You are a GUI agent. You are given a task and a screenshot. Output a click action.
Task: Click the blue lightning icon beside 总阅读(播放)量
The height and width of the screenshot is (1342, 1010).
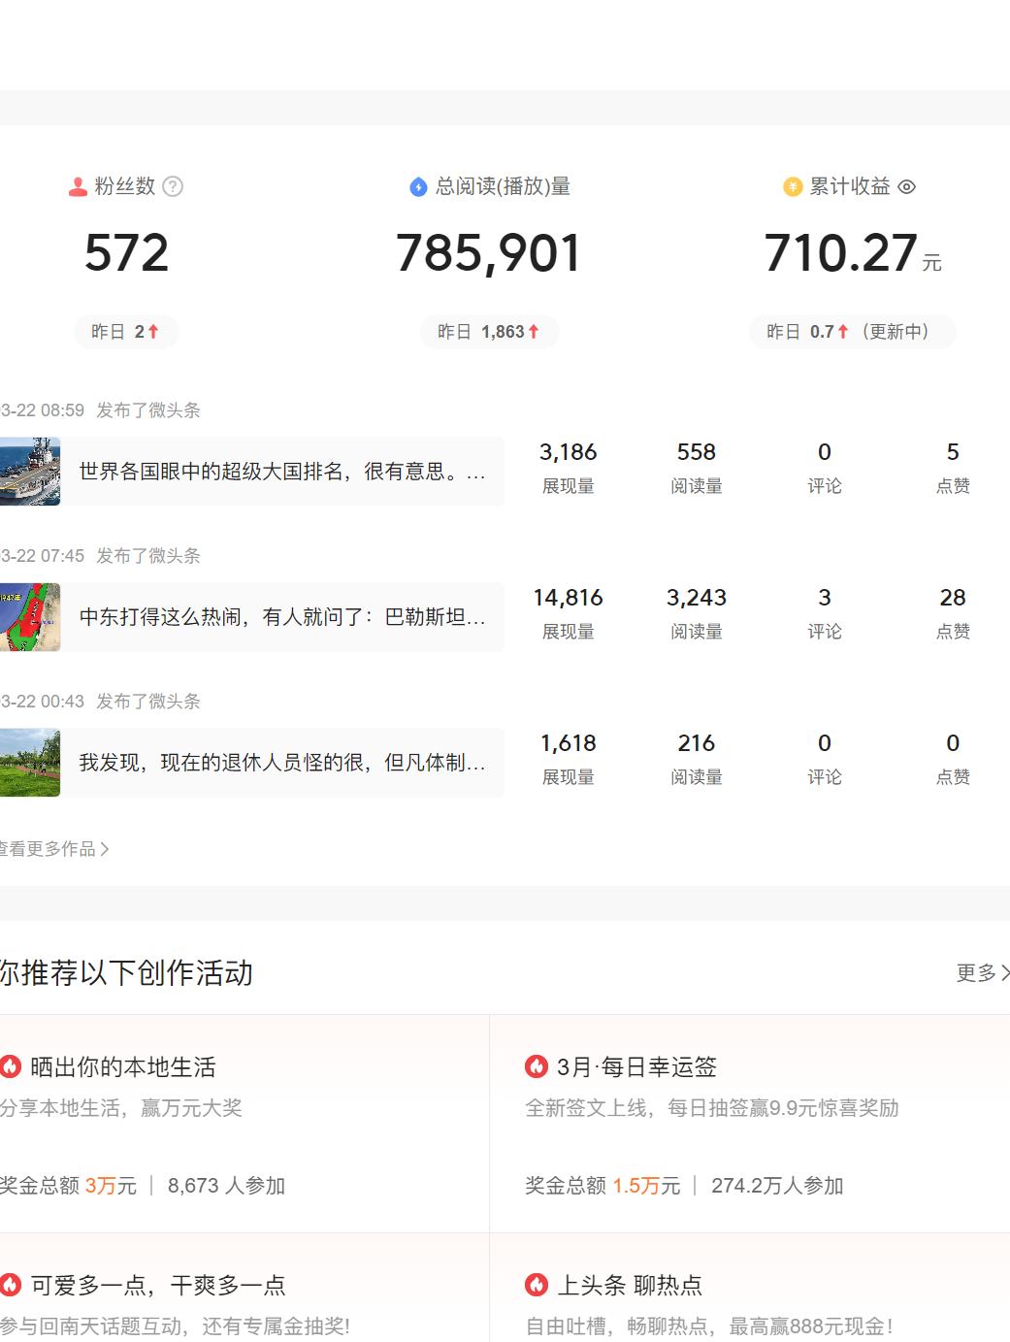pos(417,186)
